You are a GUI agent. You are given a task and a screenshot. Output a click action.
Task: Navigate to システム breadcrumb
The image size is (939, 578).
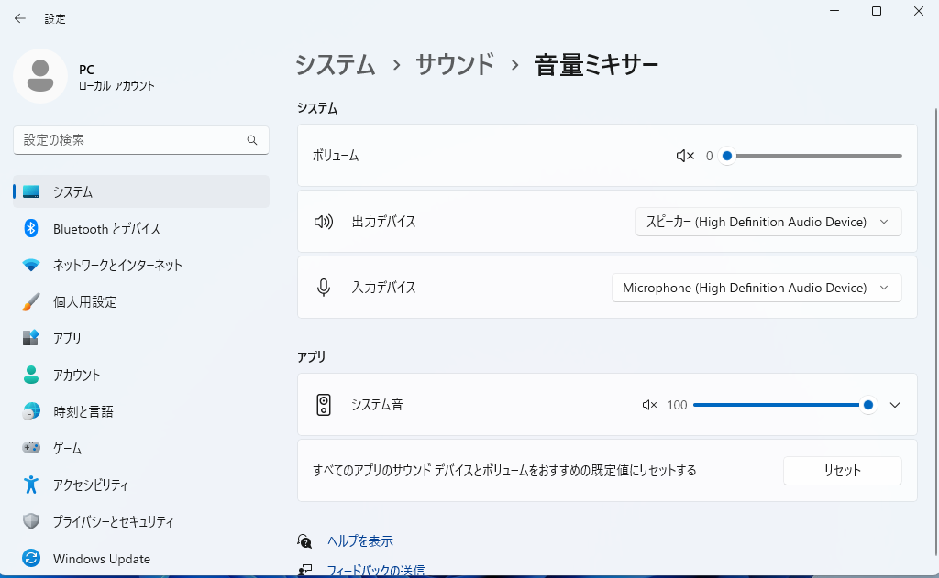(336, 65)
